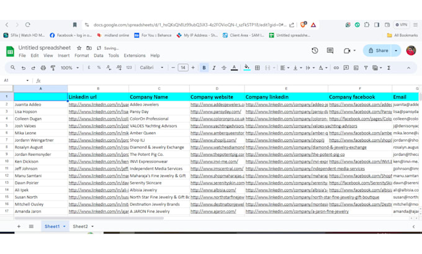Screen dimensions: 422x254
Task: Open the search menus magnifier icon
Action: tap(12, 68)
